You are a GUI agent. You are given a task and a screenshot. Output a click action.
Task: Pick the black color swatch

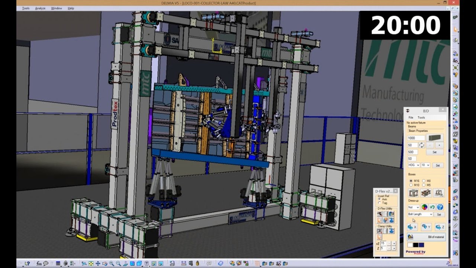(416, 245)
